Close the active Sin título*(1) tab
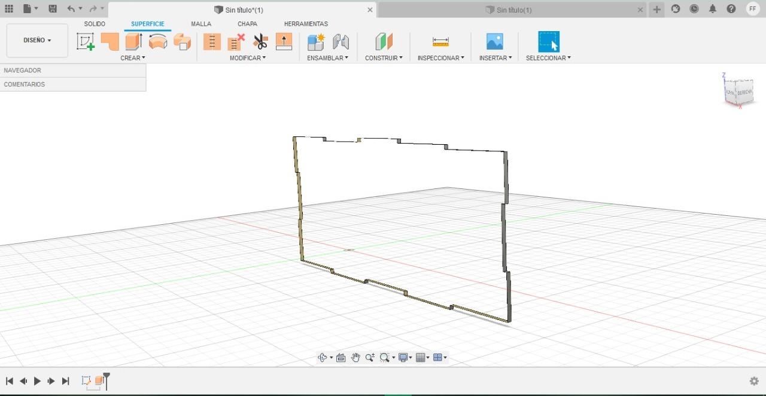766x396 pixels. click(370, 10)
